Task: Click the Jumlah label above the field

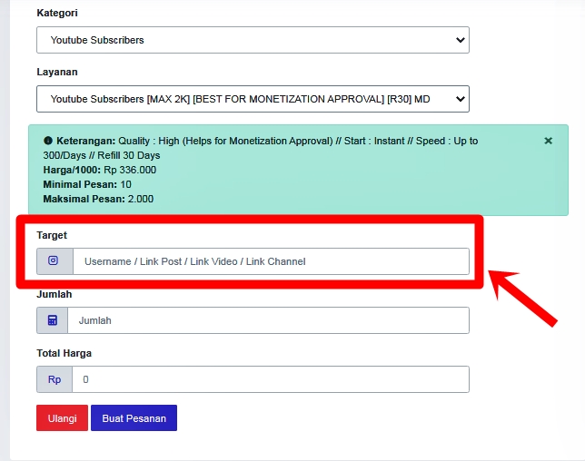Action: (x=55, y=294)
